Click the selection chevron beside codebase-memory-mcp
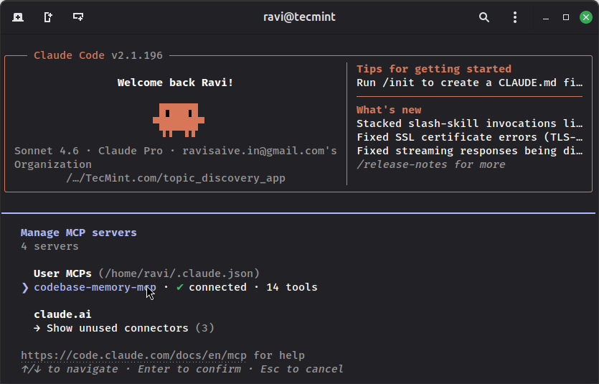The height and width of the screenshot is (384, 599). [x=25, y=288]
